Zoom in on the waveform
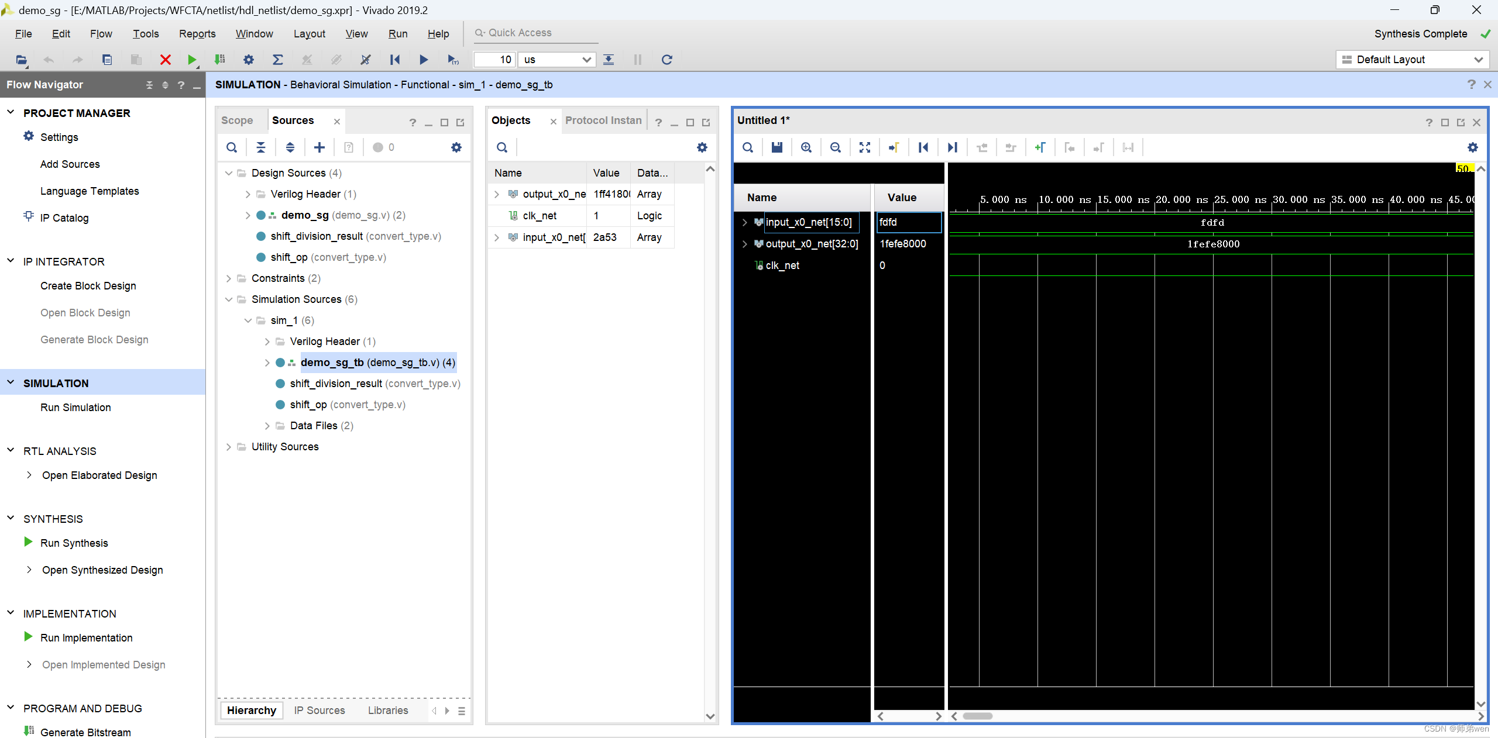This screenshot has width=1498, height=738. (x=806, y=147)
